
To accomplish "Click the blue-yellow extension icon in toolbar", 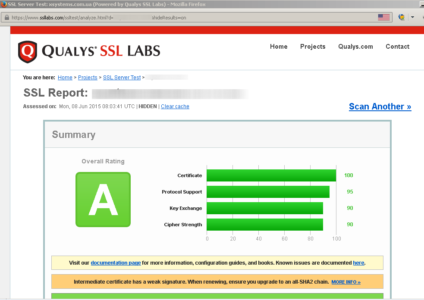I will (402, 17).
